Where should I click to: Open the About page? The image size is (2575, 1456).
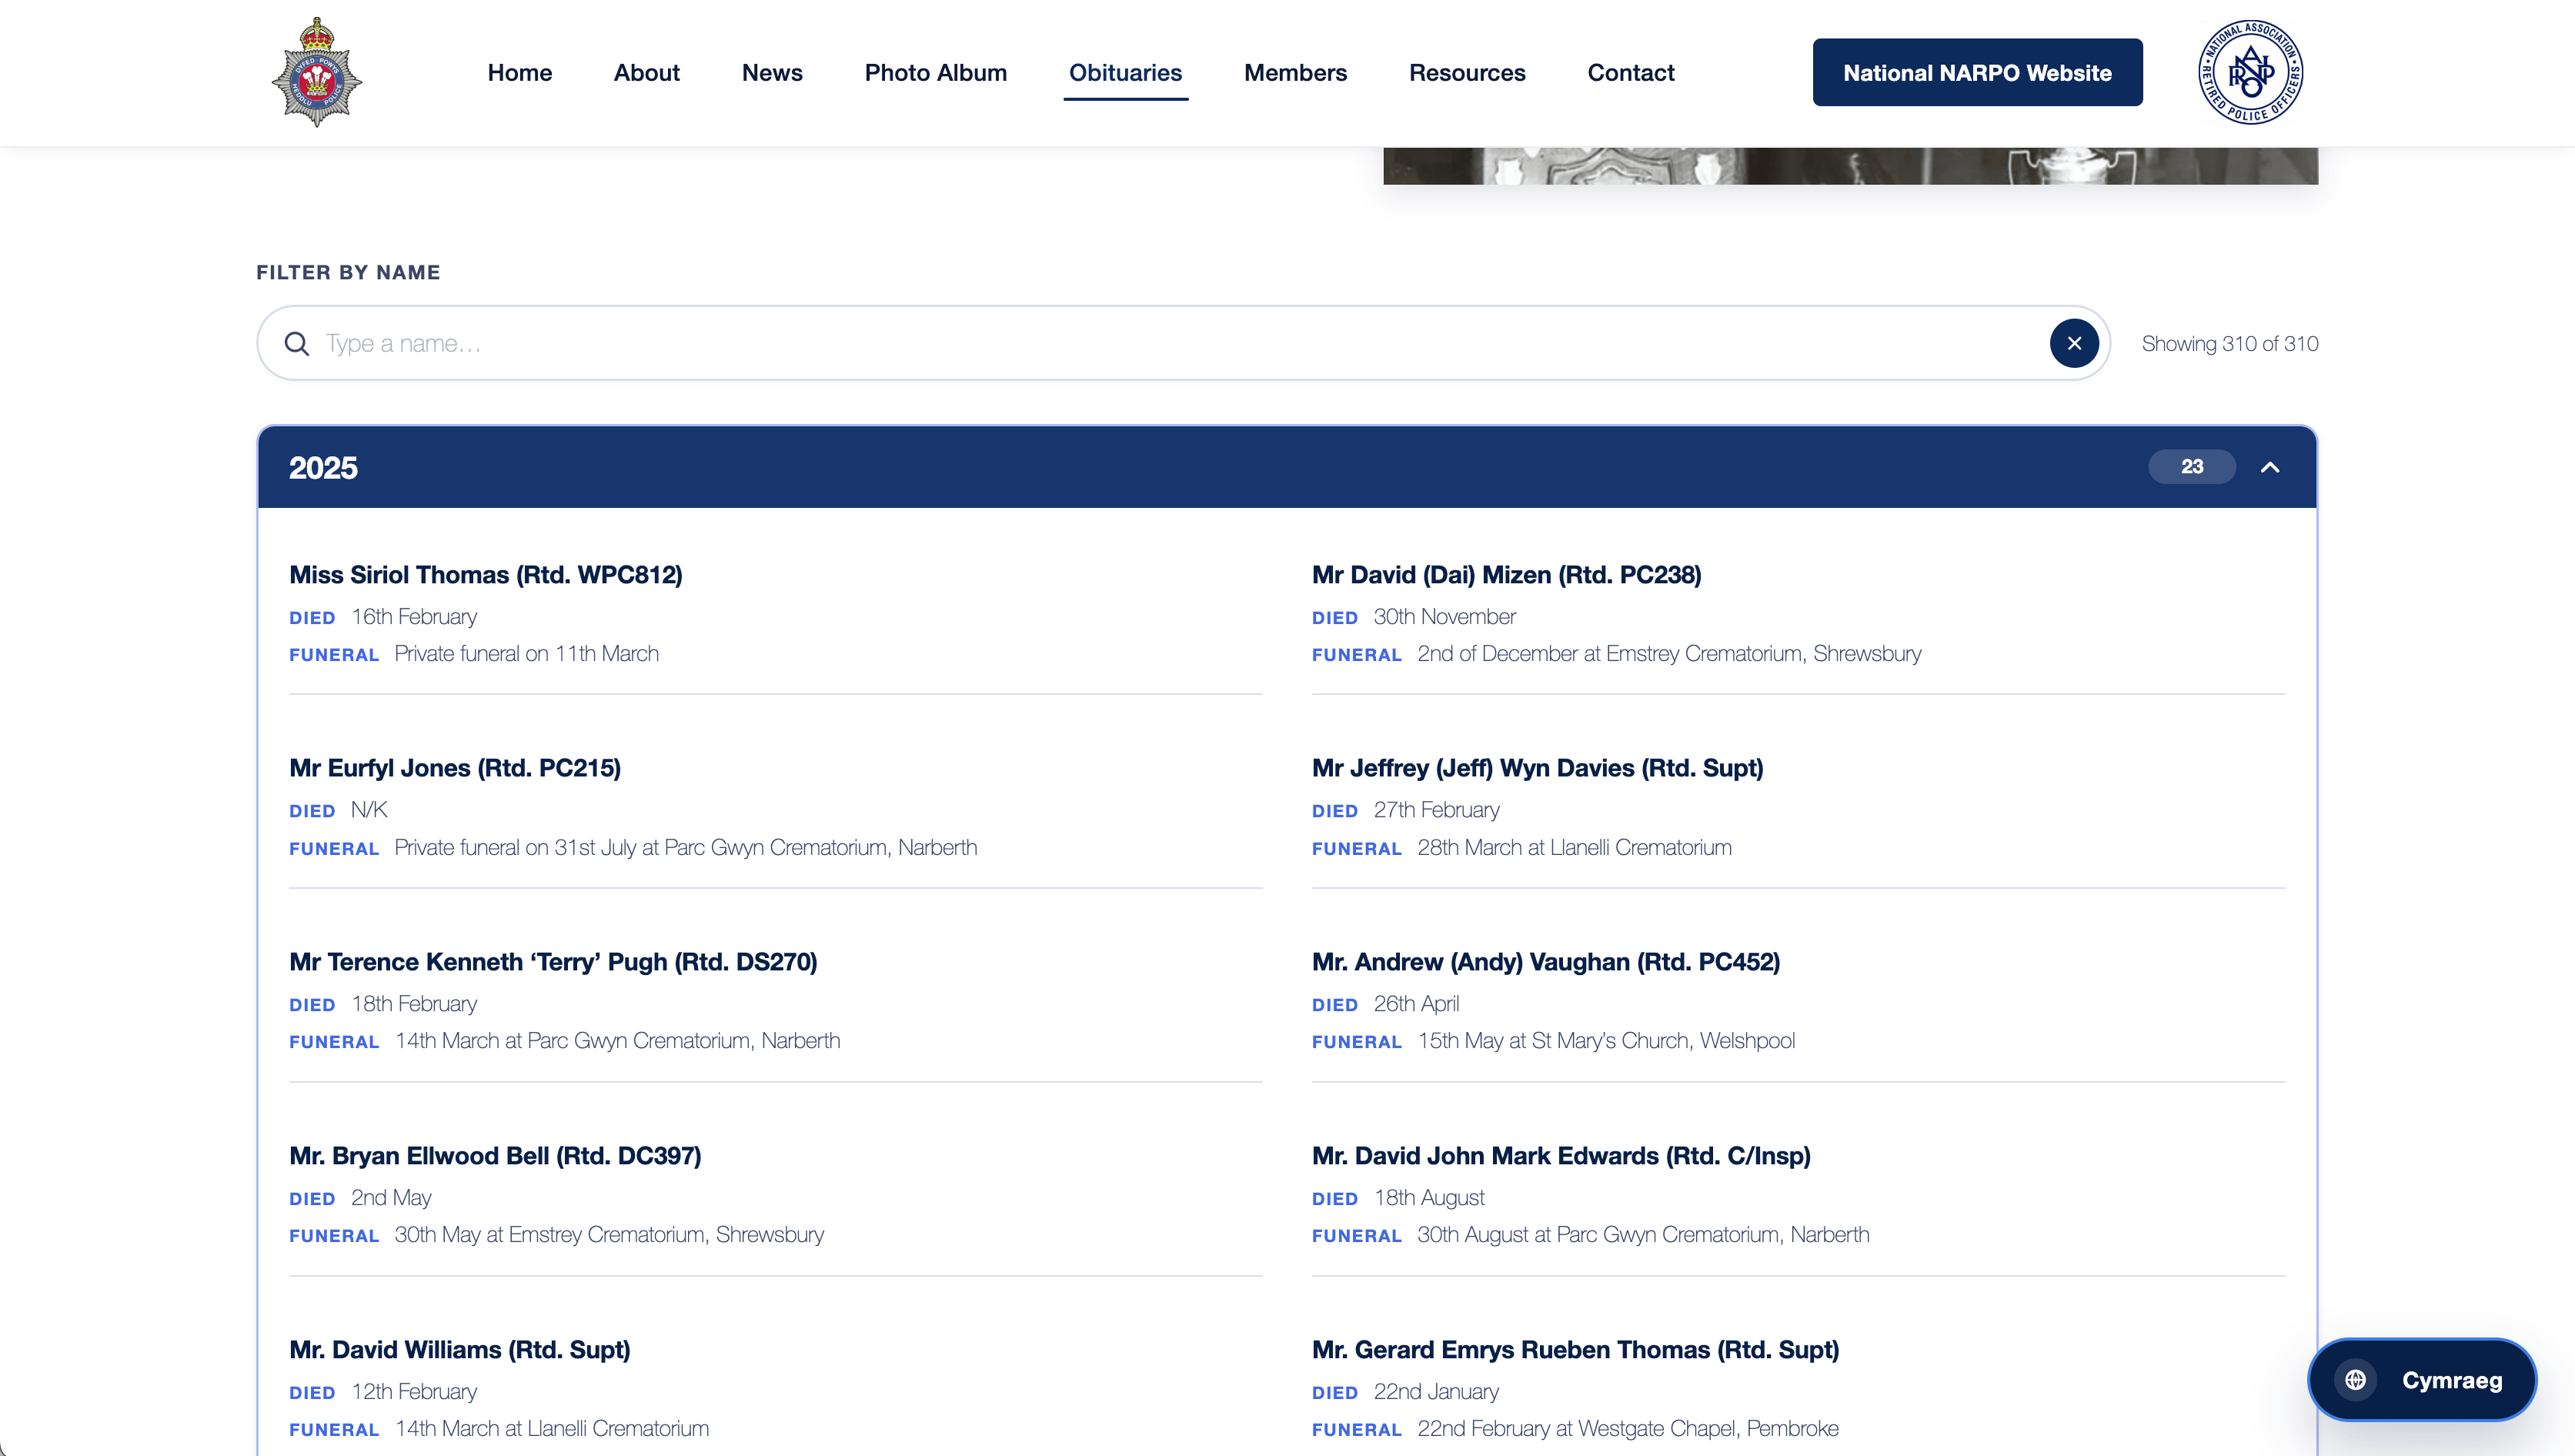[646, 73]
